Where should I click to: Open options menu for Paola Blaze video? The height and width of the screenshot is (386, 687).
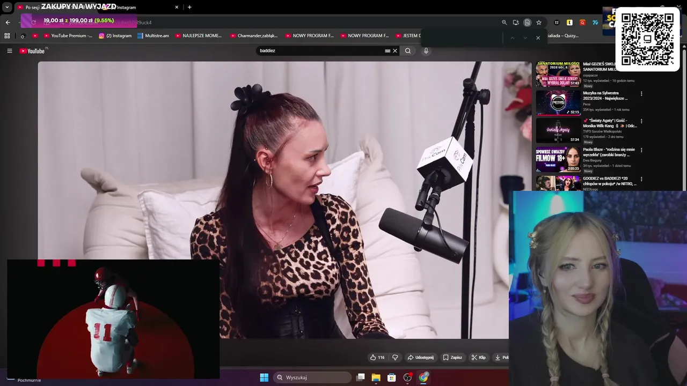(x=641, y=150)
